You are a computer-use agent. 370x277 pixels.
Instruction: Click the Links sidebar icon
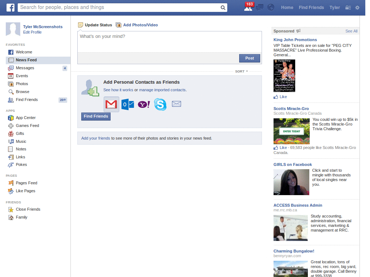(x=10, y=157)
